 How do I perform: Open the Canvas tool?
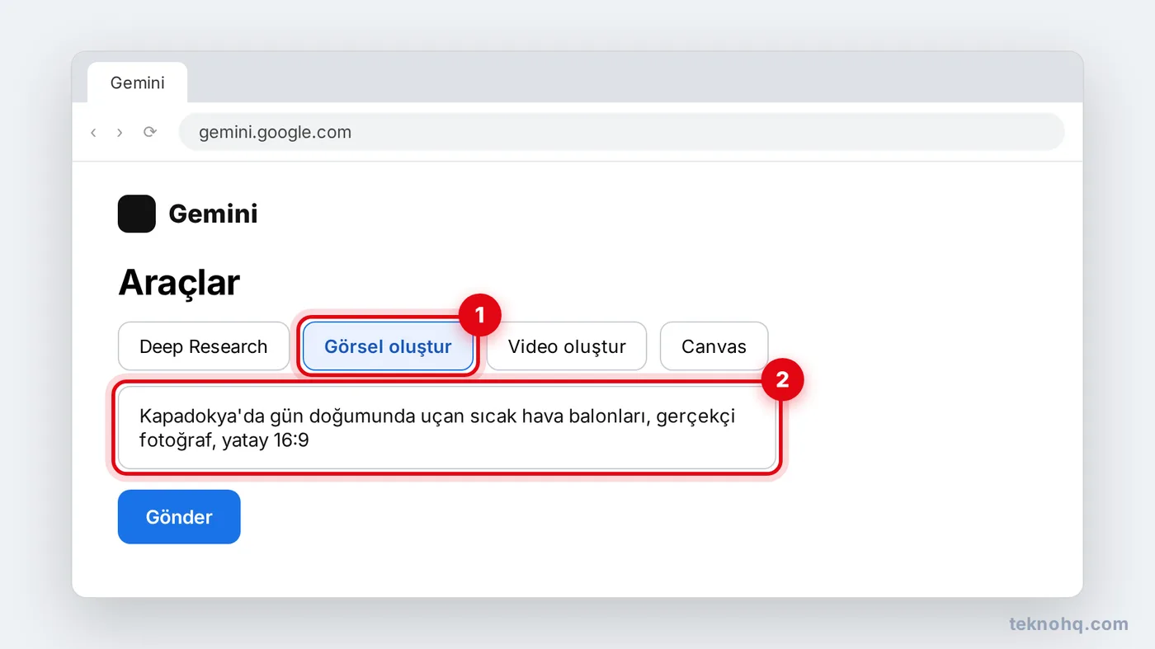(714, 346)
